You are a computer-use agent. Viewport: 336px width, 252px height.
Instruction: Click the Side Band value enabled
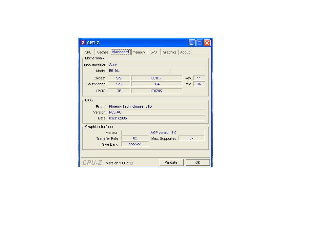[x=135, y=144]
